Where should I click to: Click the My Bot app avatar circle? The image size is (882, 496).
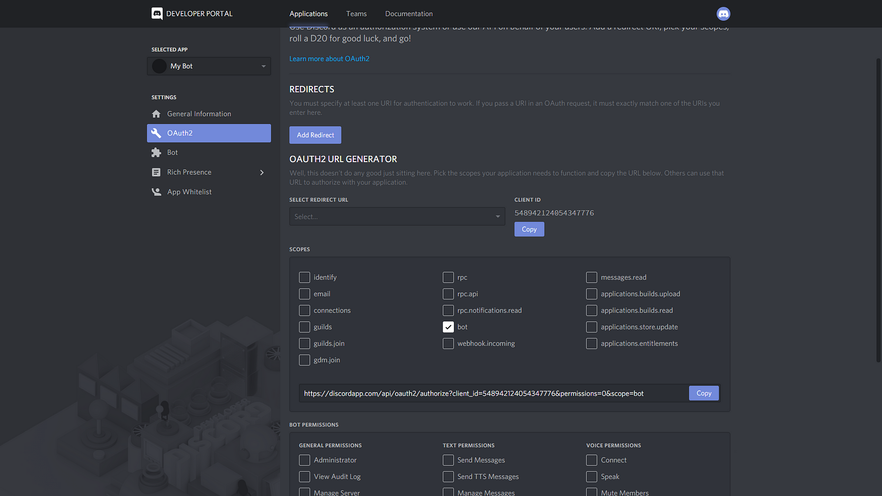(x=159, y=66)
